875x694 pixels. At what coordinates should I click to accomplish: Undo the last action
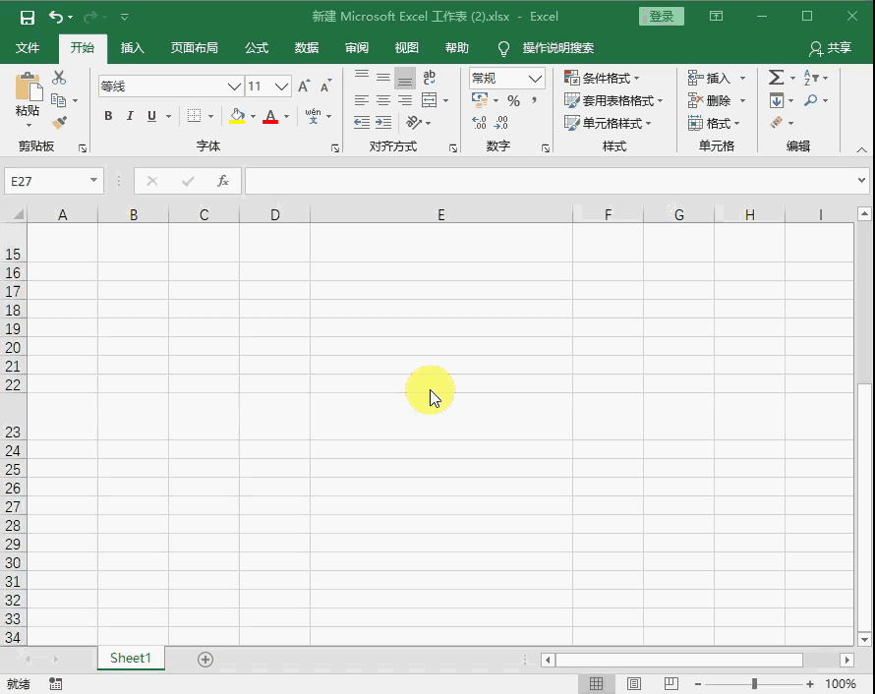(x=56, y=18)
